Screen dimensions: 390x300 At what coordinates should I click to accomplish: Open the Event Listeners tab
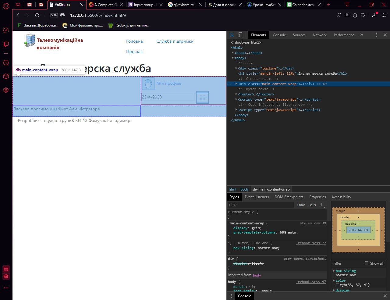257,197
